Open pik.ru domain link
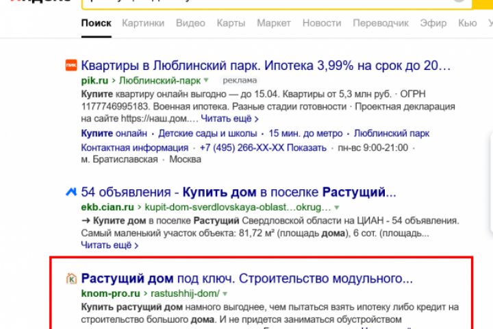Viewport: 493px width, 329px height. tap(94, 81)
